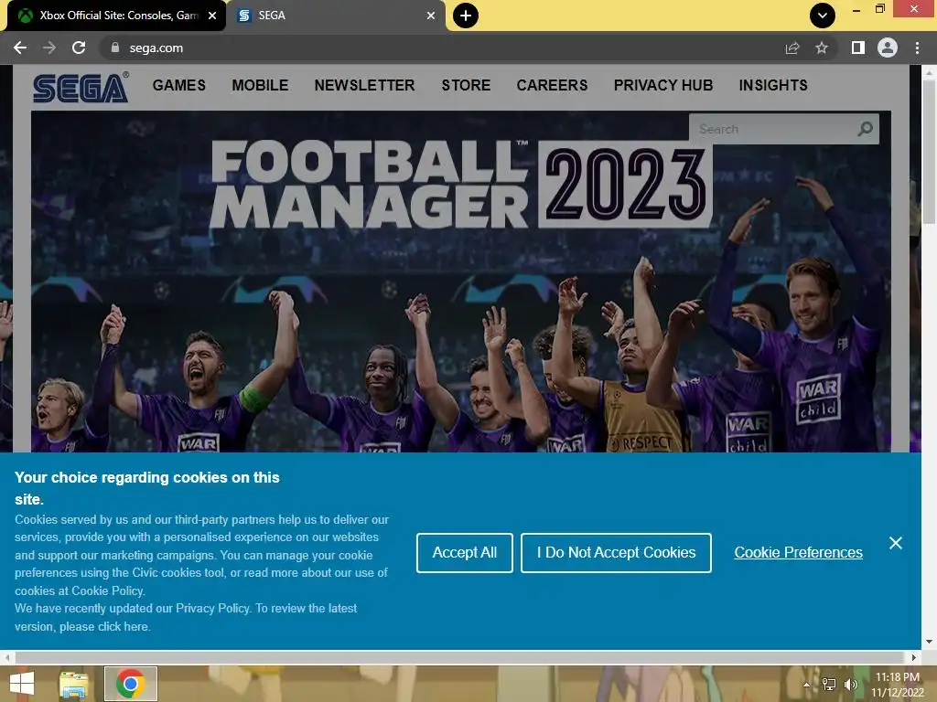The height and width of the screenshot is (702, 937).
Task: Click the SEGA logo
Action: (81, 87)
